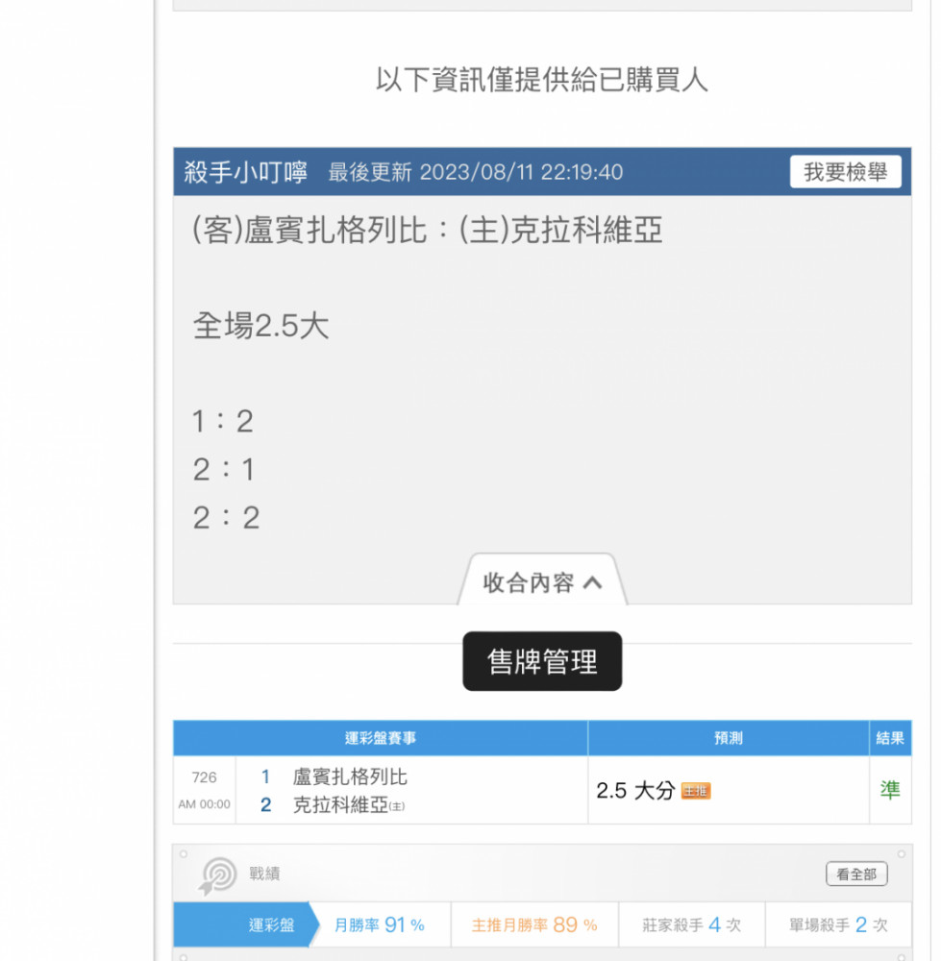Click author name 殺手小叮嚀

246,172
